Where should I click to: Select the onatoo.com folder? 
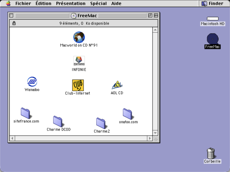coord(128,114)
